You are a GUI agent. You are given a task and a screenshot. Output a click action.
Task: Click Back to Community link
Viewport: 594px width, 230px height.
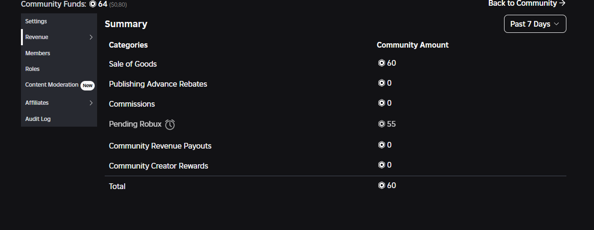[x=527, y=3]
